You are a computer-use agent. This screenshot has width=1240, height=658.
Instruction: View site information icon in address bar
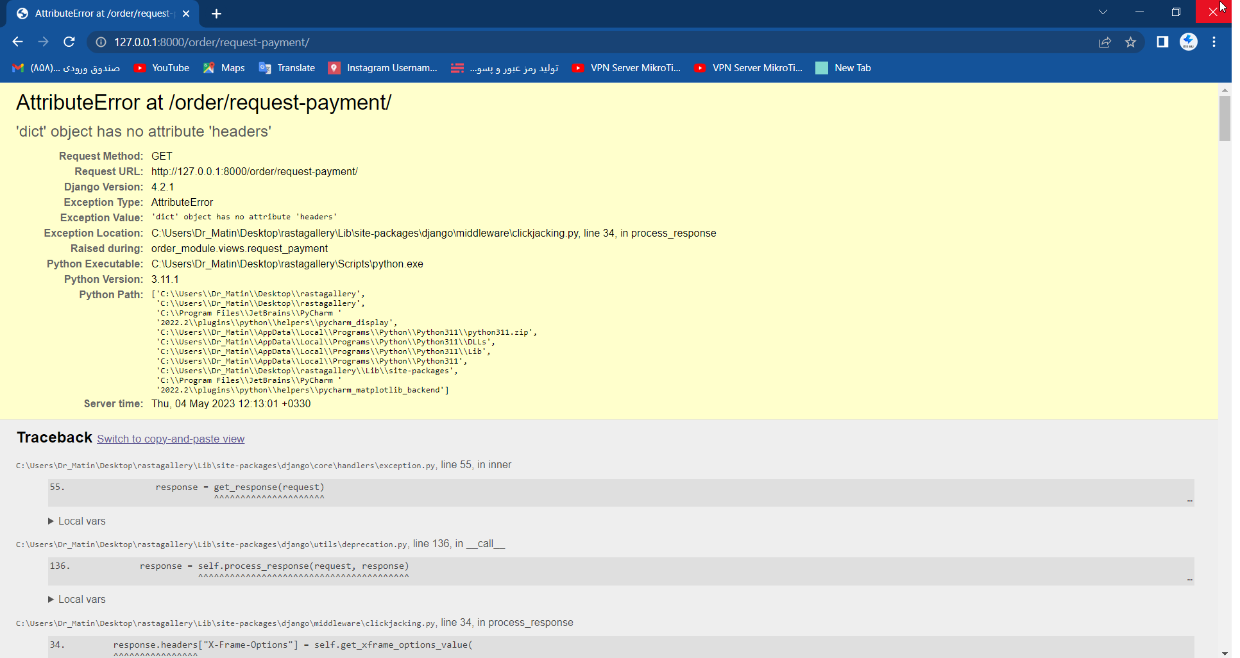[101, 42]
